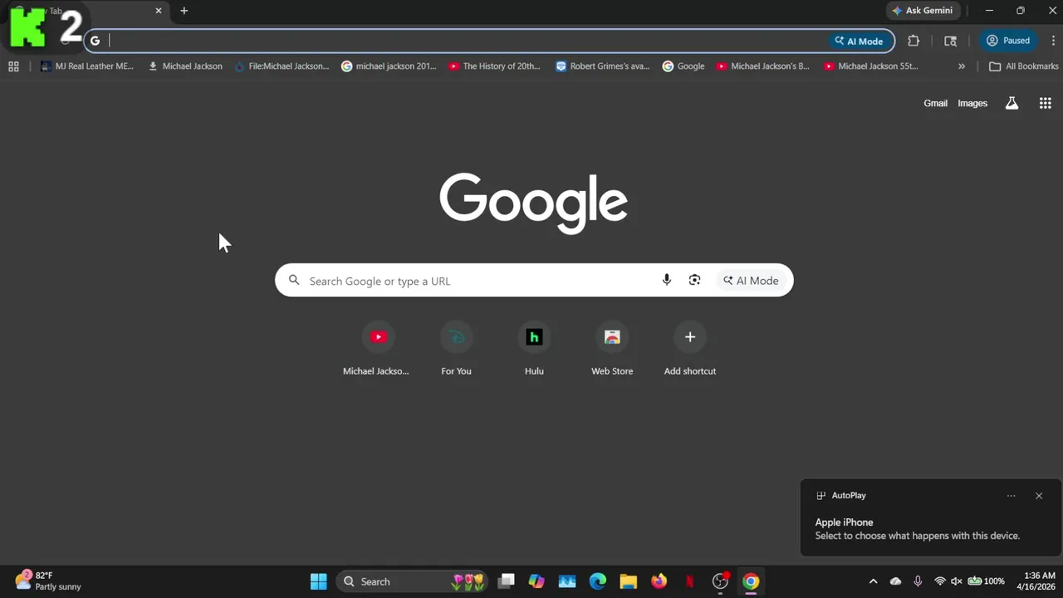Open the Images link
The image size is (1063, 598).
tap(972, 103)
